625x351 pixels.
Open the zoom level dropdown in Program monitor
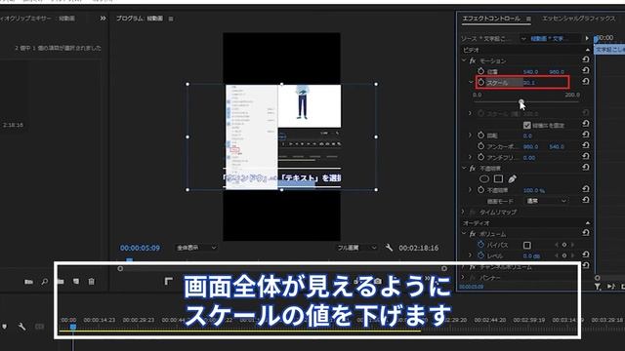(x=196, y=248)
